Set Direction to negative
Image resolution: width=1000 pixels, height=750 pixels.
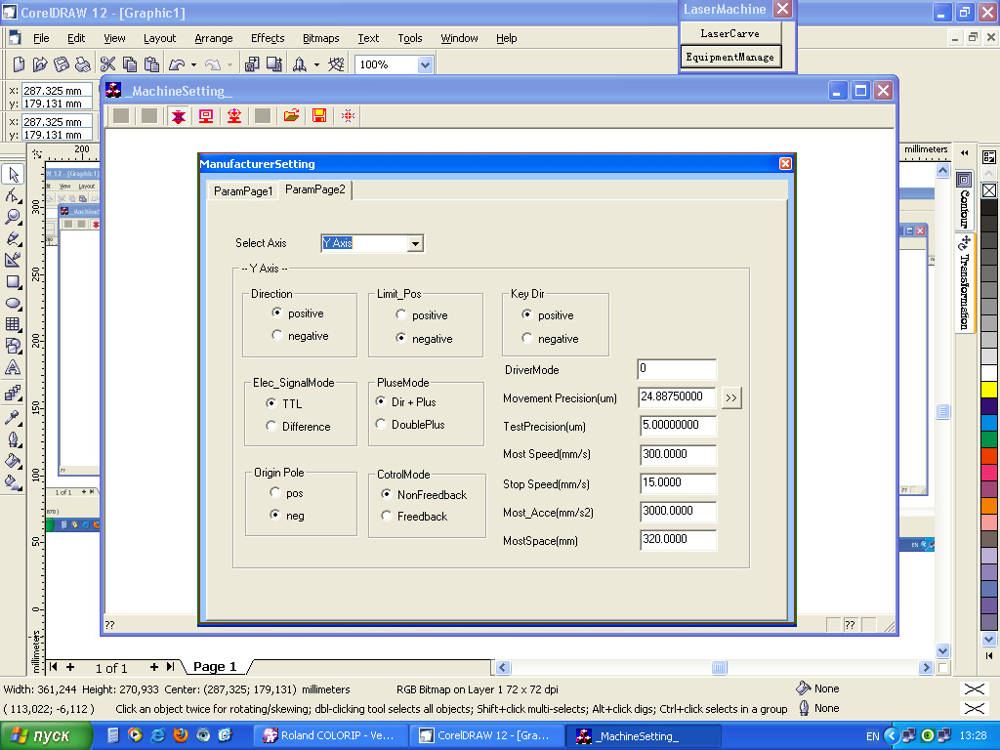point(277,336)
